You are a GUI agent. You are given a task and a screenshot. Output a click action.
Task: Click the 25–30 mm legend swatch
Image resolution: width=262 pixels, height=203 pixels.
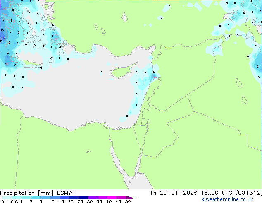pyautogui.click(x=83, y=198)
